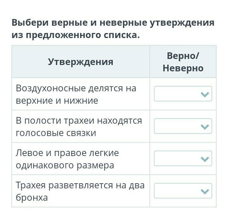This screenshot has width=228, height=221.
Task: Click the words 'верхние и нижние'
Action: [x=57, y=101]
